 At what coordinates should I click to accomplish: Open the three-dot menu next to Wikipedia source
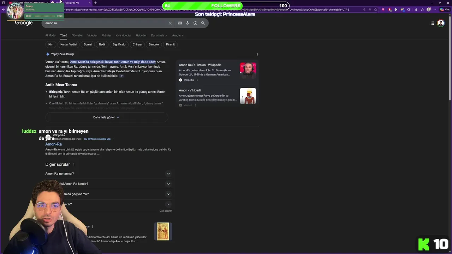click(197, 80)
